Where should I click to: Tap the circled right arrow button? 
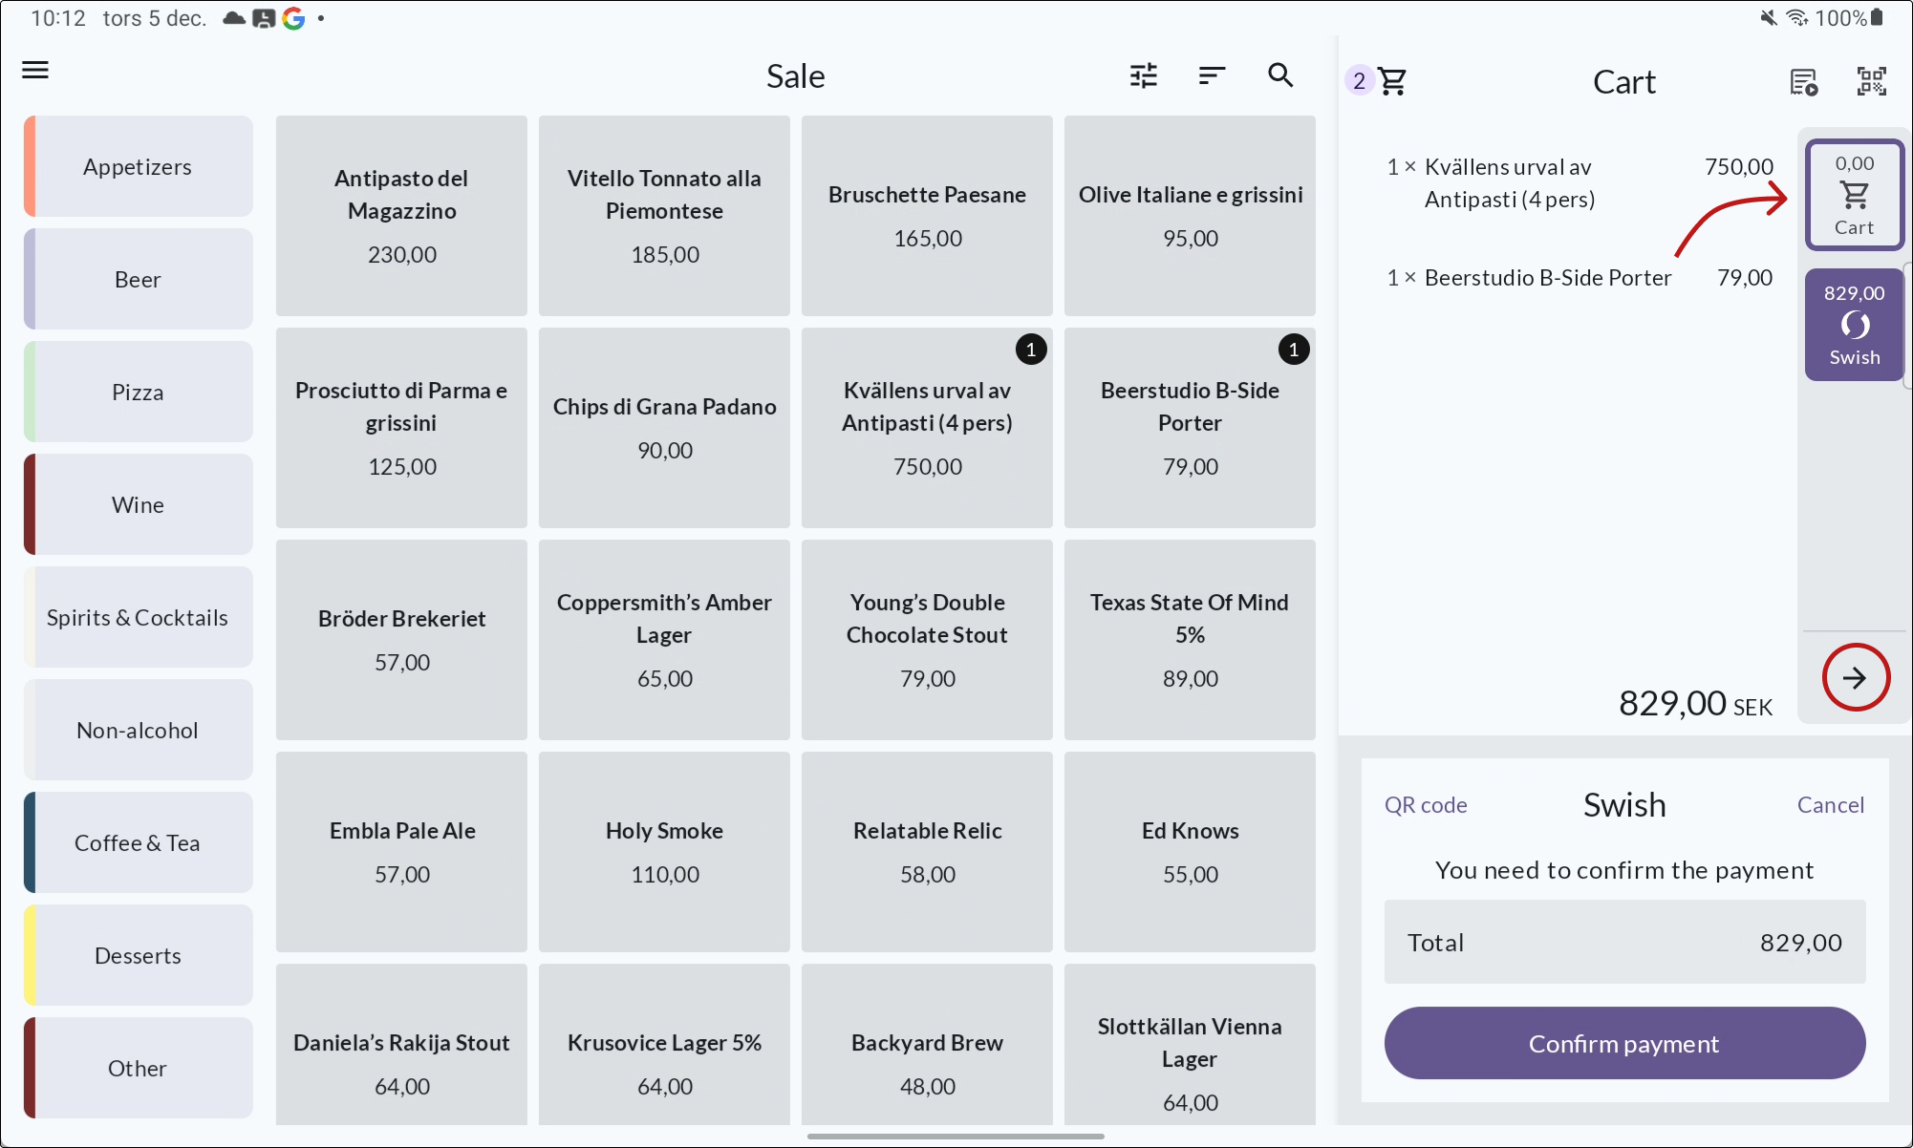point(1855,678)
